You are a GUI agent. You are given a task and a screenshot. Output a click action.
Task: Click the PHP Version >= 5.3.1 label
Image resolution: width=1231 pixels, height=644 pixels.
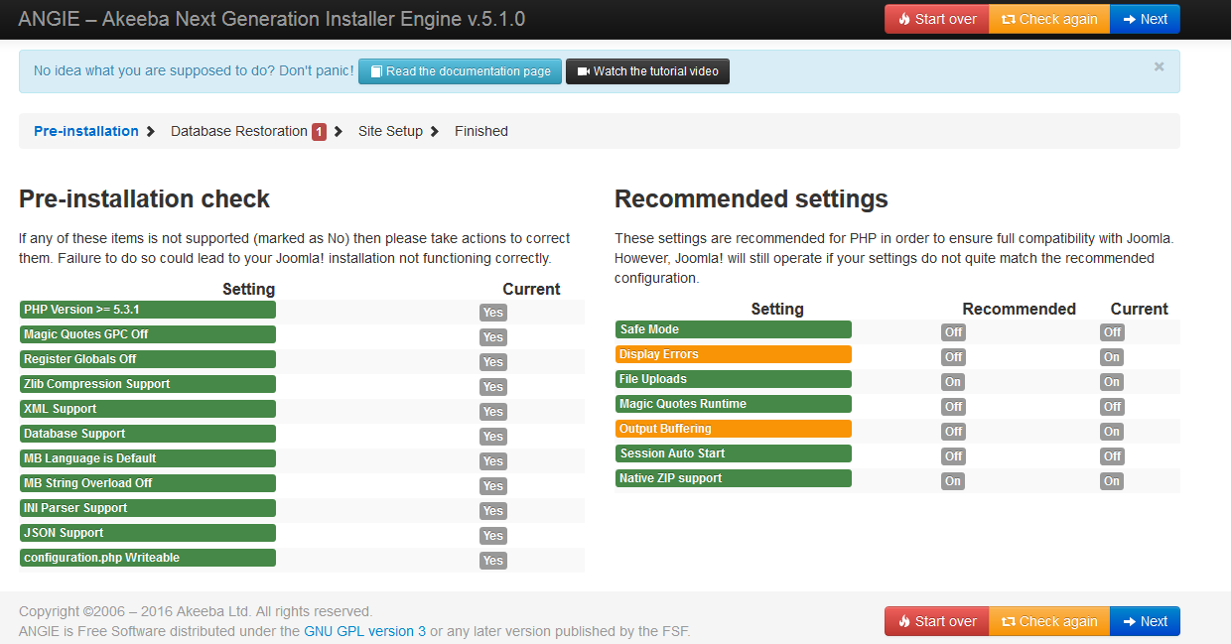pyautogui.click(x=148, y=310)
